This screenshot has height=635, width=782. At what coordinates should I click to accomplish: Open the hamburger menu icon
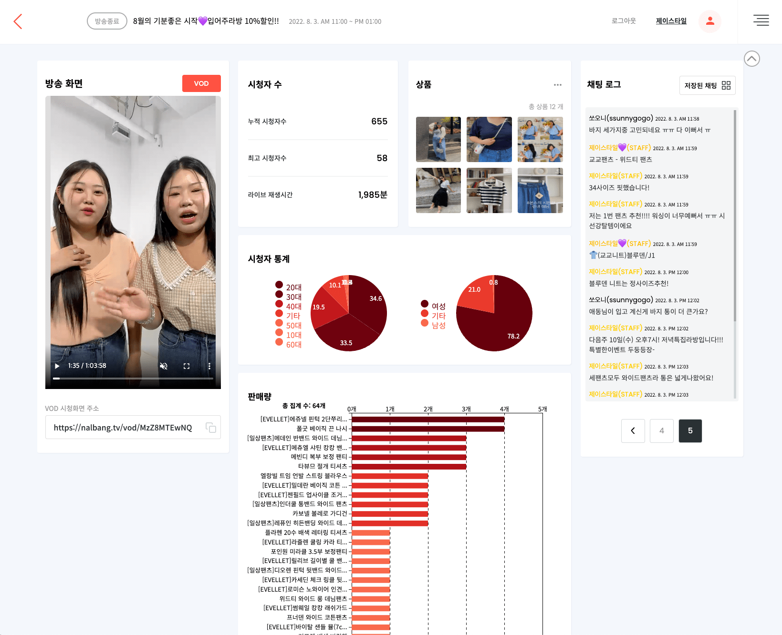tap(761, 20)
